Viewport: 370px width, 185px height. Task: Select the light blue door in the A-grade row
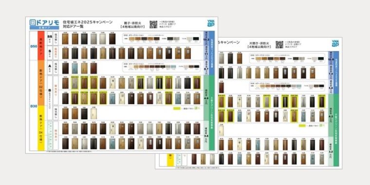point(75,69)
